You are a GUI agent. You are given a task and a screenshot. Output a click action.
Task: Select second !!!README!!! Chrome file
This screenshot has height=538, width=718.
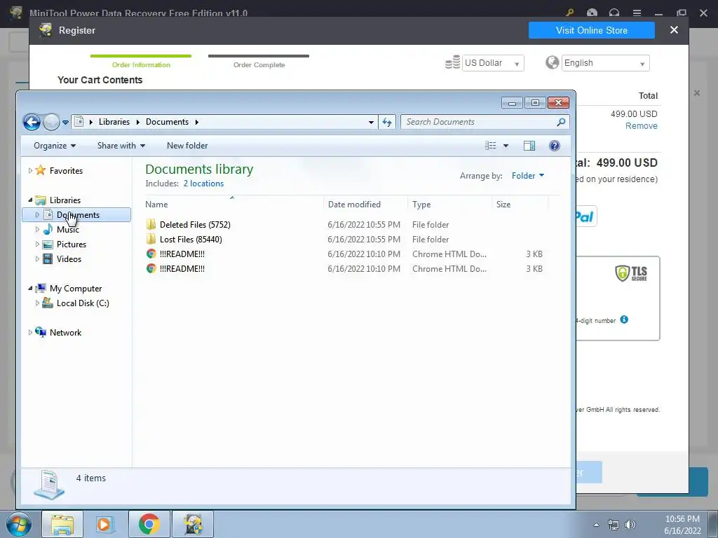pyautogui.click(x=182, y=268)
